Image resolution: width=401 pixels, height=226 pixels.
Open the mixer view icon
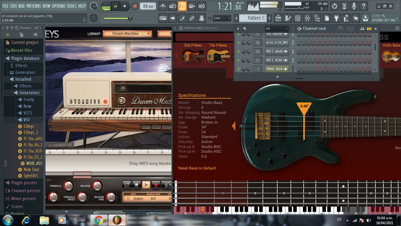click(x=307, y=18)
